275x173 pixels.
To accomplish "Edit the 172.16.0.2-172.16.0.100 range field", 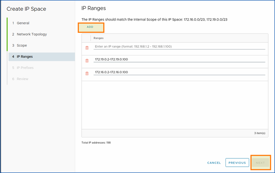I will [179, 72].
